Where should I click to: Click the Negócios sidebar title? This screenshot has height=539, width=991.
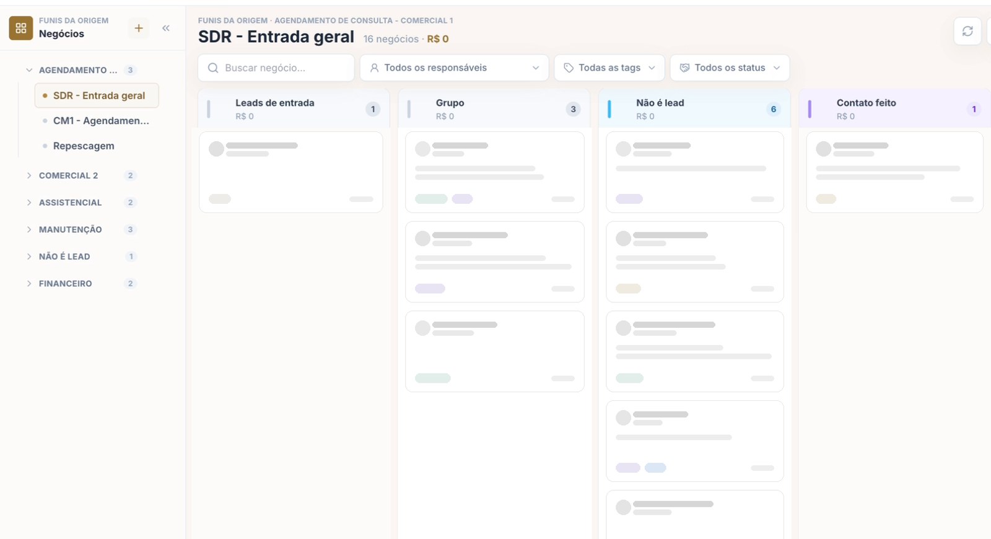(61, 34)
